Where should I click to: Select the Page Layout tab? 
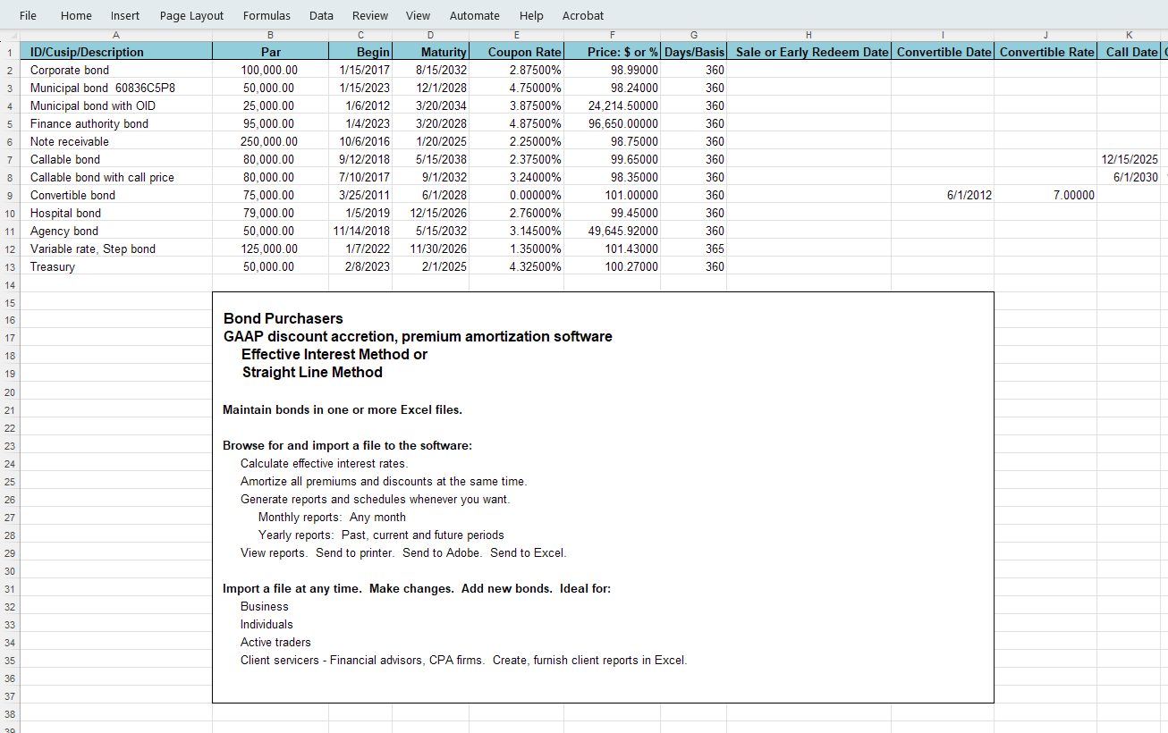[x=192, y=15]
